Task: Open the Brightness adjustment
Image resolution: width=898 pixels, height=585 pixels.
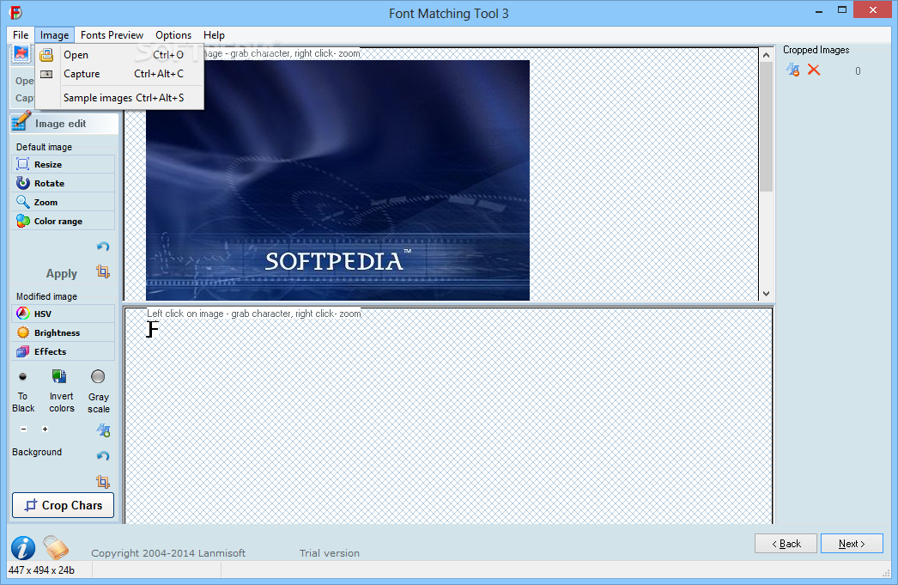Action: 63,333
